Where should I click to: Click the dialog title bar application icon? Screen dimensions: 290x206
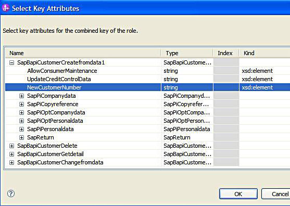point(6,8)
